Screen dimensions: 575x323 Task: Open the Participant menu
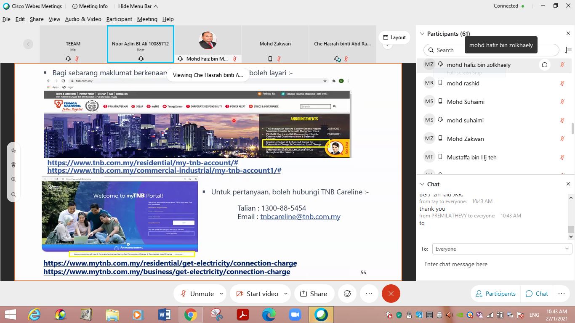point(119,19)
